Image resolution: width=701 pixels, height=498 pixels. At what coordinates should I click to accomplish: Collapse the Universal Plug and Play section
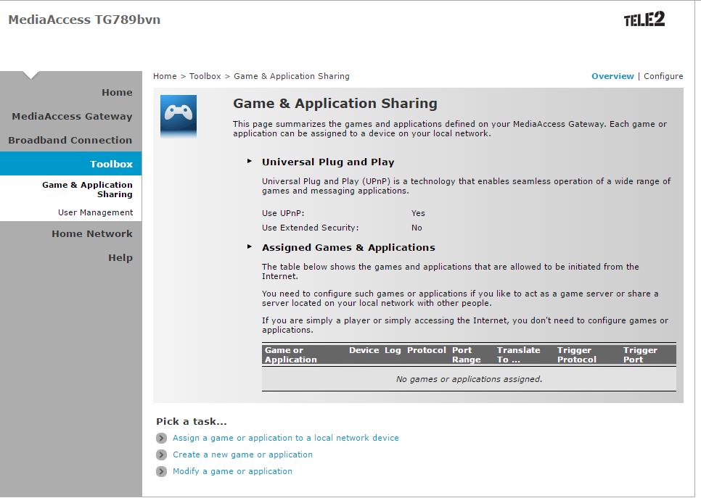(x=250, y=161)
